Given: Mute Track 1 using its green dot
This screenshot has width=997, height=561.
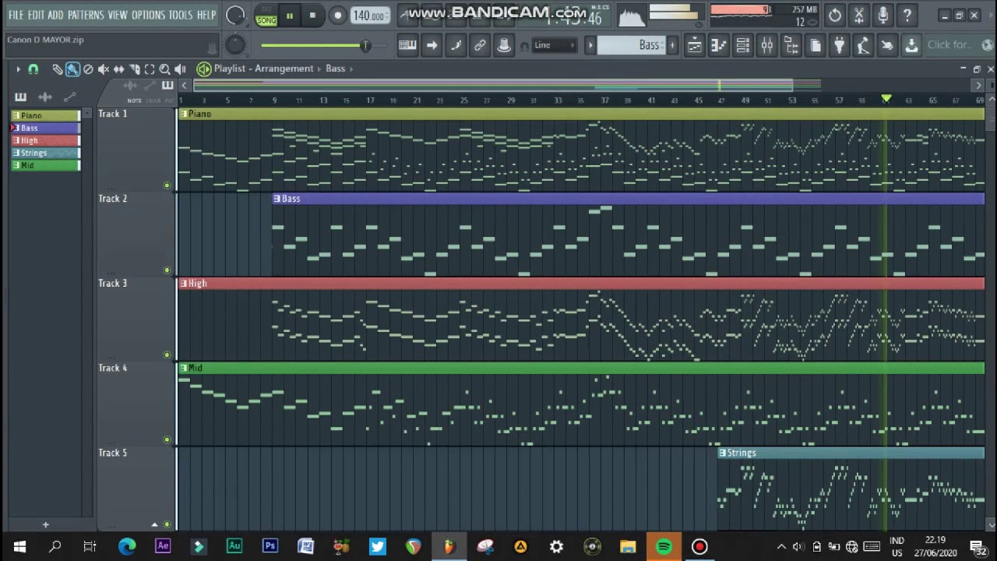Looking at the screenshot, I should click(167, 185).
